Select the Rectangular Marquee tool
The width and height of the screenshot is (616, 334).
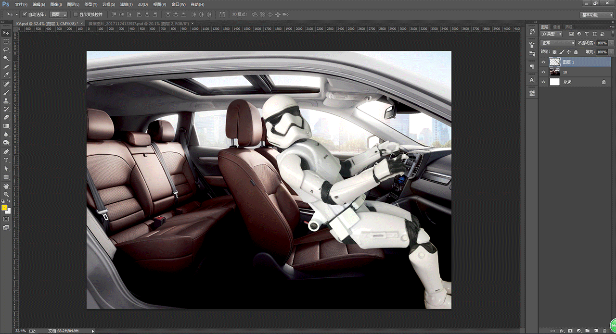(6, 41)
